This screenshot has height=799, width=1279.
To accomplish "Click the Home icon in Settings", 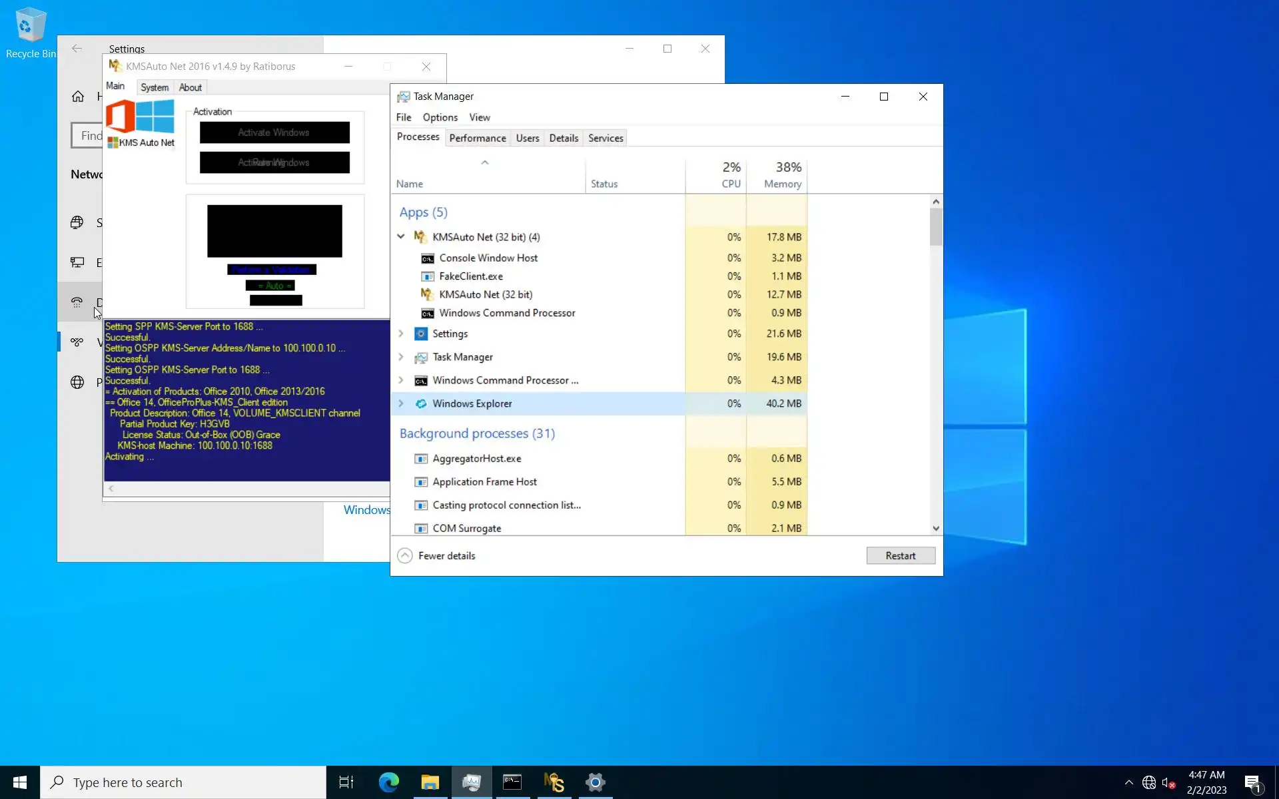I will (78, 97).
